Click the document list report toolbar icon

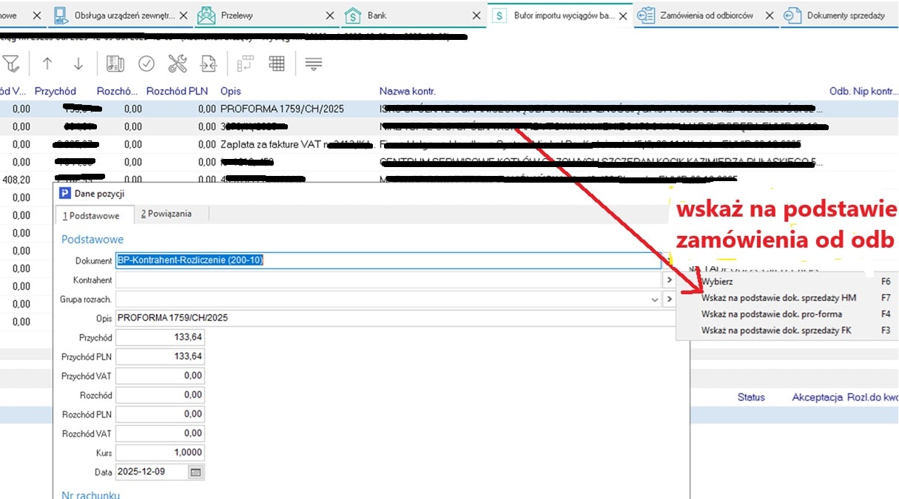[x=115, y=64]
